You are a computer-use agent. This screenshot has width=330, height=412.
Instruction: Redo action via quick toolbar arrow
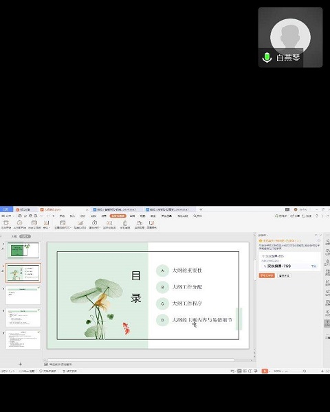pyautogui.click(x=48, y=216)
